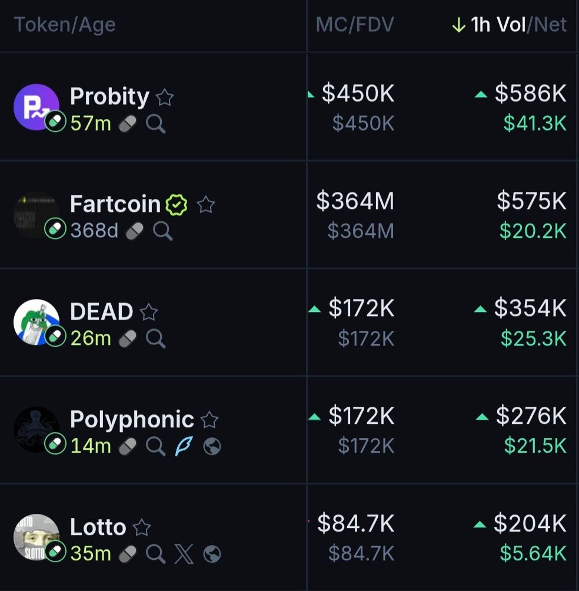Click the blue feather icon for Polyphonic

coord(184,447)
